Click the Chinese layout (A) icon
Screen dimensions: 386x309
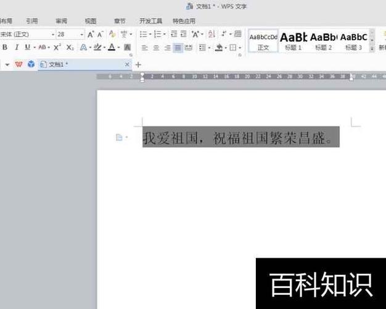pos(195,34)
